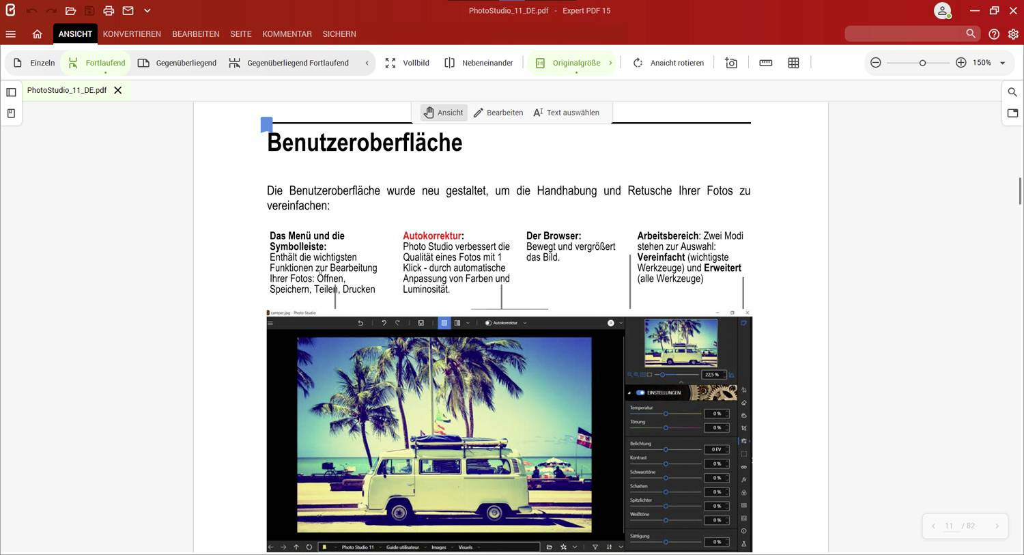1024x555 pixels.
Task: Open the toolbar overflow chevron beside email icon
Action: point(146,10)
